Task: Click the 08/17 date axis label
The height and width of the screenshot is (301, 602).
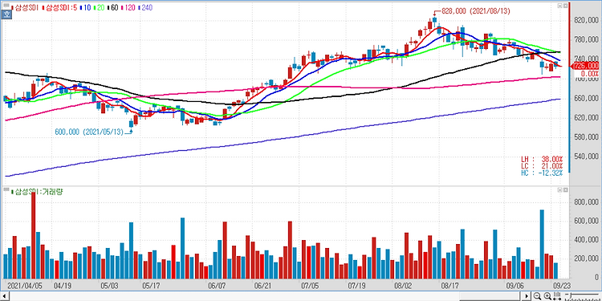Action: click(451, 286)
